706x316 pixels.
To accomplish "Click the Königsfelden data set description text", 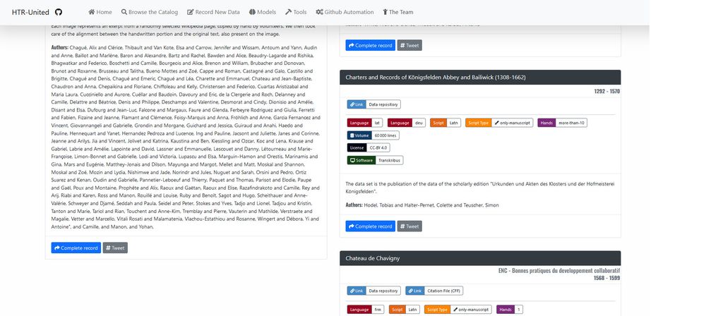I will pos(480,187).
